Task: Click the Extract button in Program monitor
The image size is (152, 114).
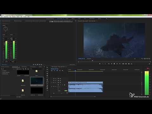Action: pos(126,64)
